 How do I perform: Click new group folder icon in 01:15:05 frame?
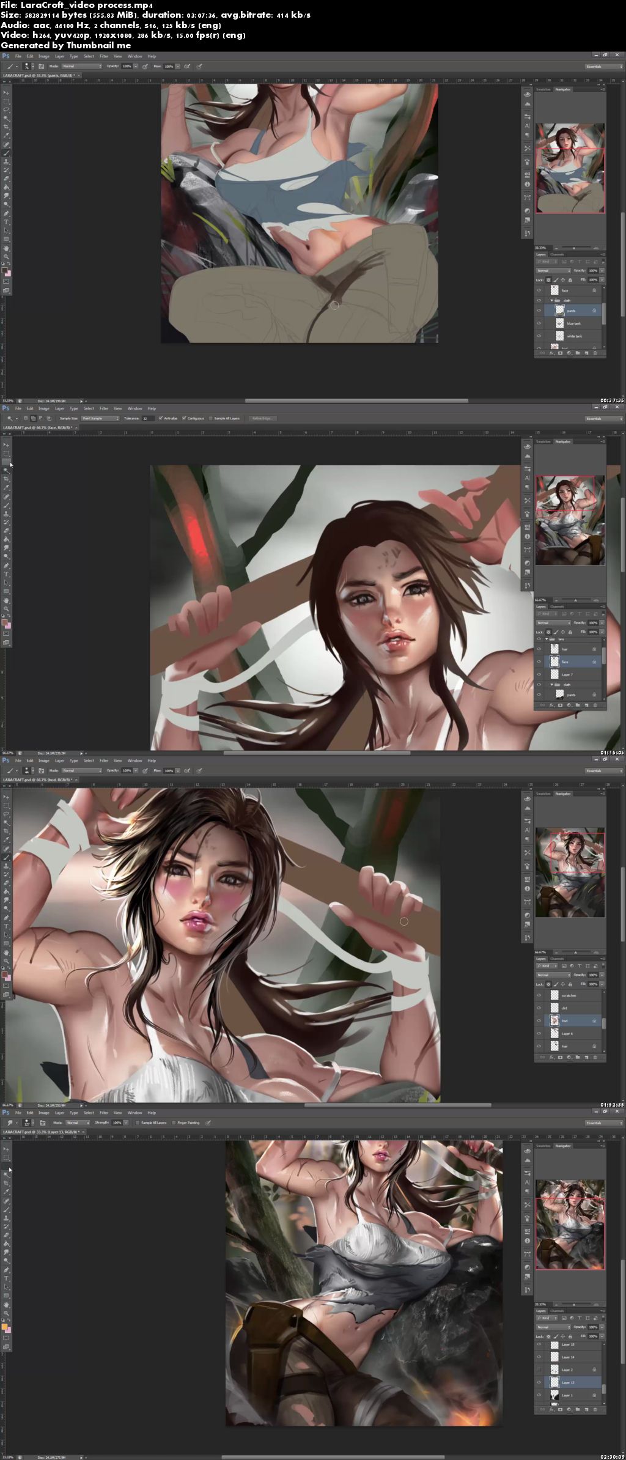click(578, 705)
